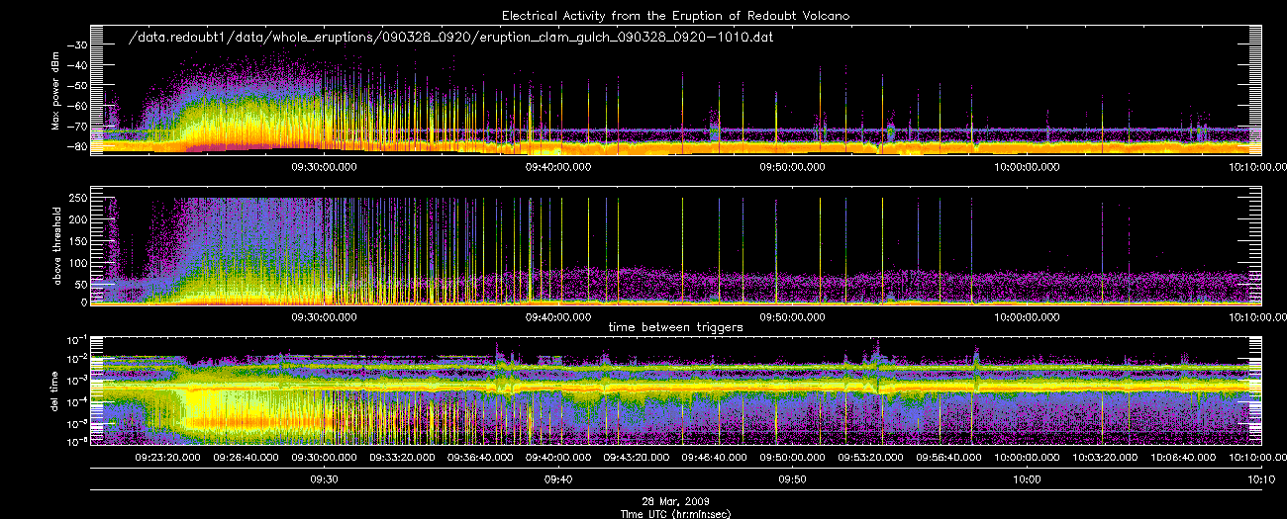Image resolution: width=1287 pixels, height=519 pixels.
Task: Click the '-60' tick on Max power axis
Action: click(x=79, y=107)
